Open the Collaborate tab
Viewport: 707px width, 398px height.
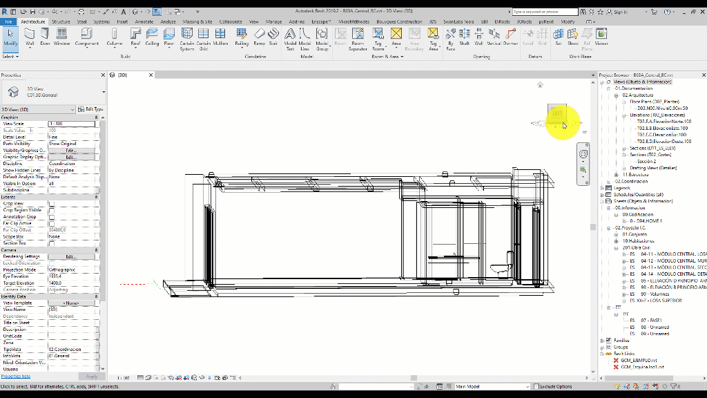(231, 21)
